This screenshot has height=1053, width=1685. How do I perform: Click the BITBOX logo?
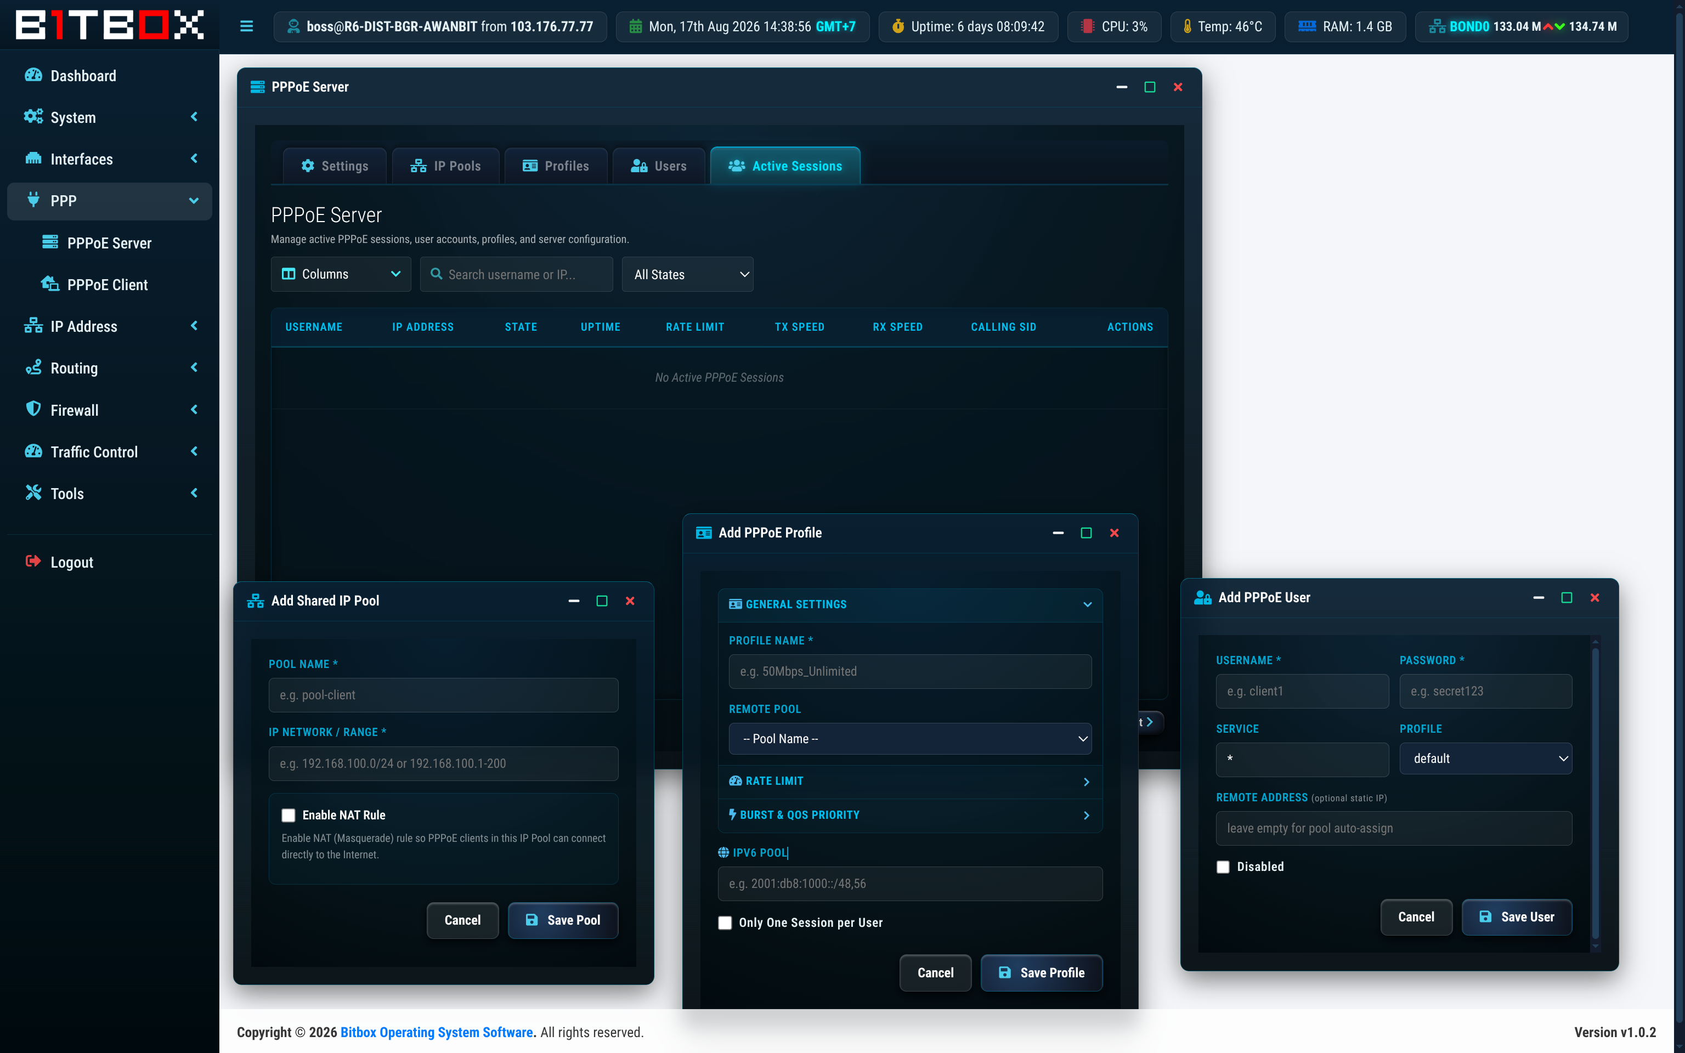tap(109, 25)
